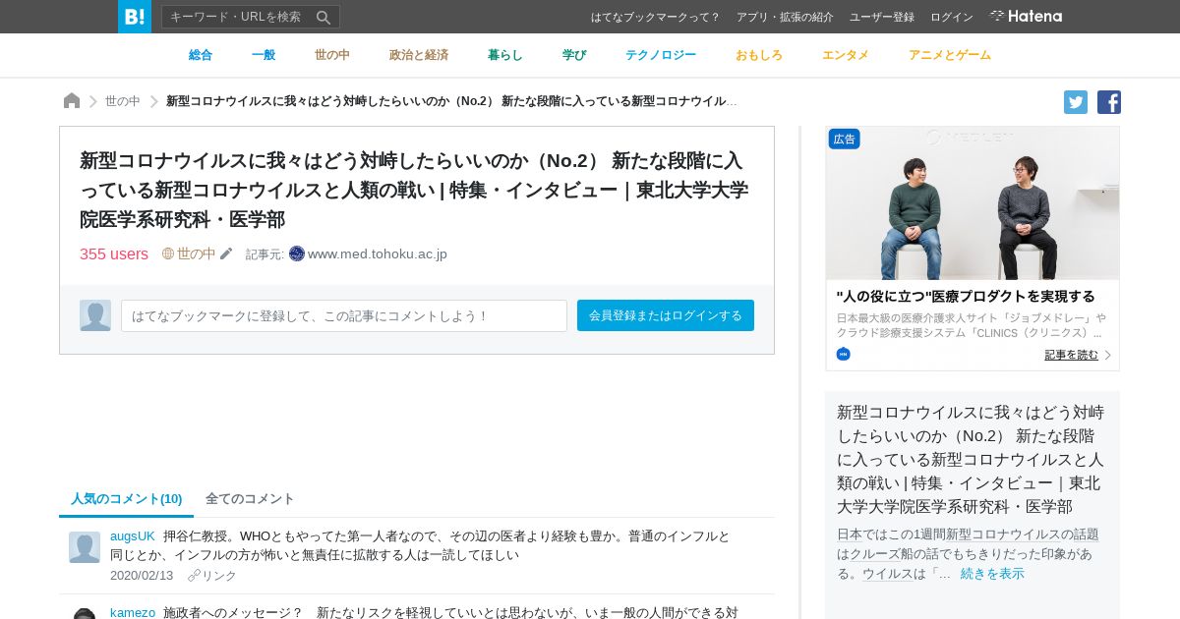Click 世の中 in breadcrumb
This screenshot has width=1180, height=619.
[x=123, y=101]
